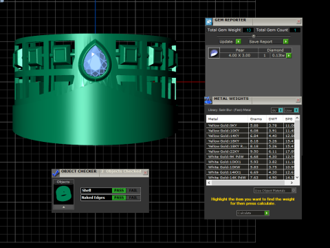Click the Total Gem Count value
Viewport: 330px width, 248px height.
tap(295, 30)
